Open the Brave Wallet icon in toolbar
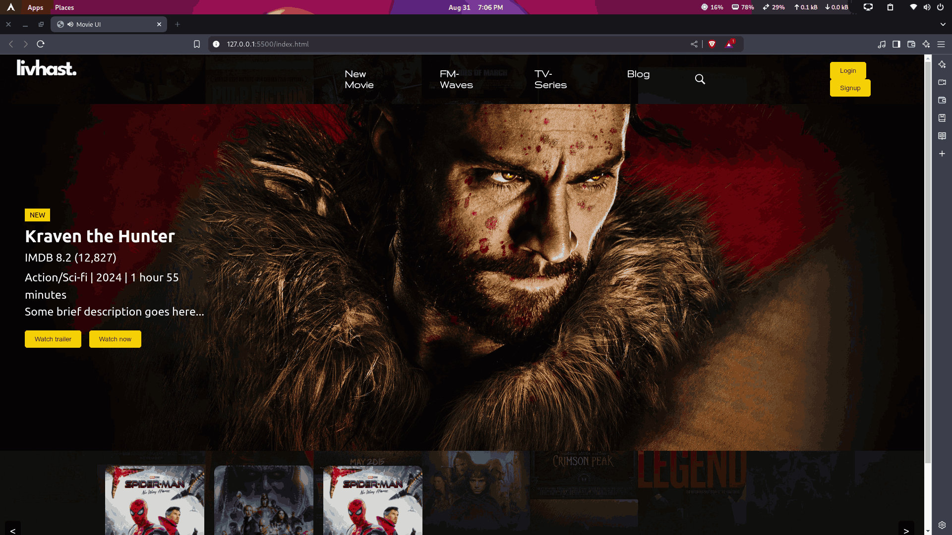The image size is (952, 535). point(911,44)
